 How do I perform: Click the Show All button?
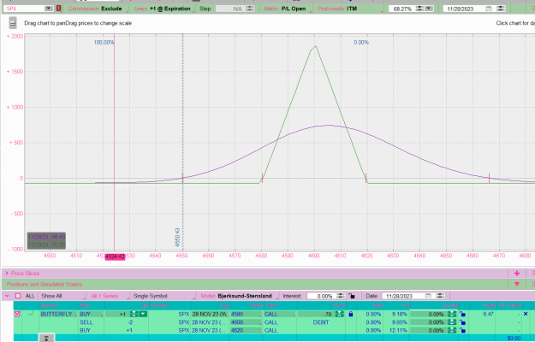[x=51, y=296]
